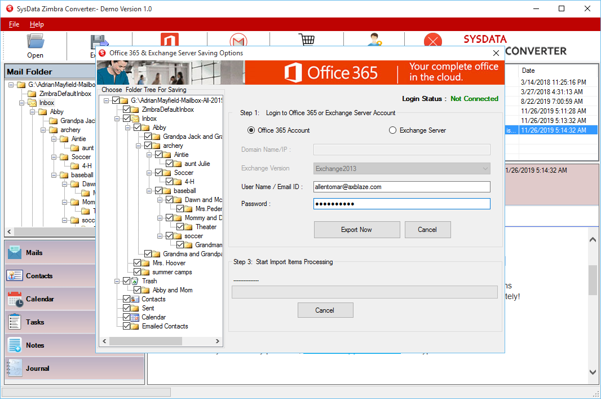Click the Open folder toolbar icon
Viewport: 601px width, 399px height.
pyautogui.click(x=35, y=42)
